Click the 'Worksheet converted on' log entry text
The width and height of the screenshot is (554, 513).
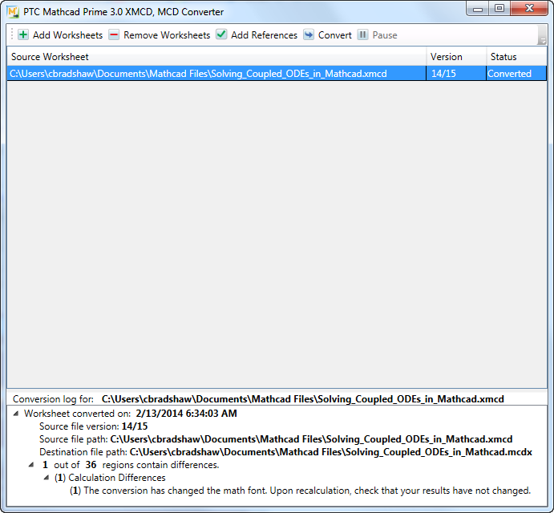[131, 414]
